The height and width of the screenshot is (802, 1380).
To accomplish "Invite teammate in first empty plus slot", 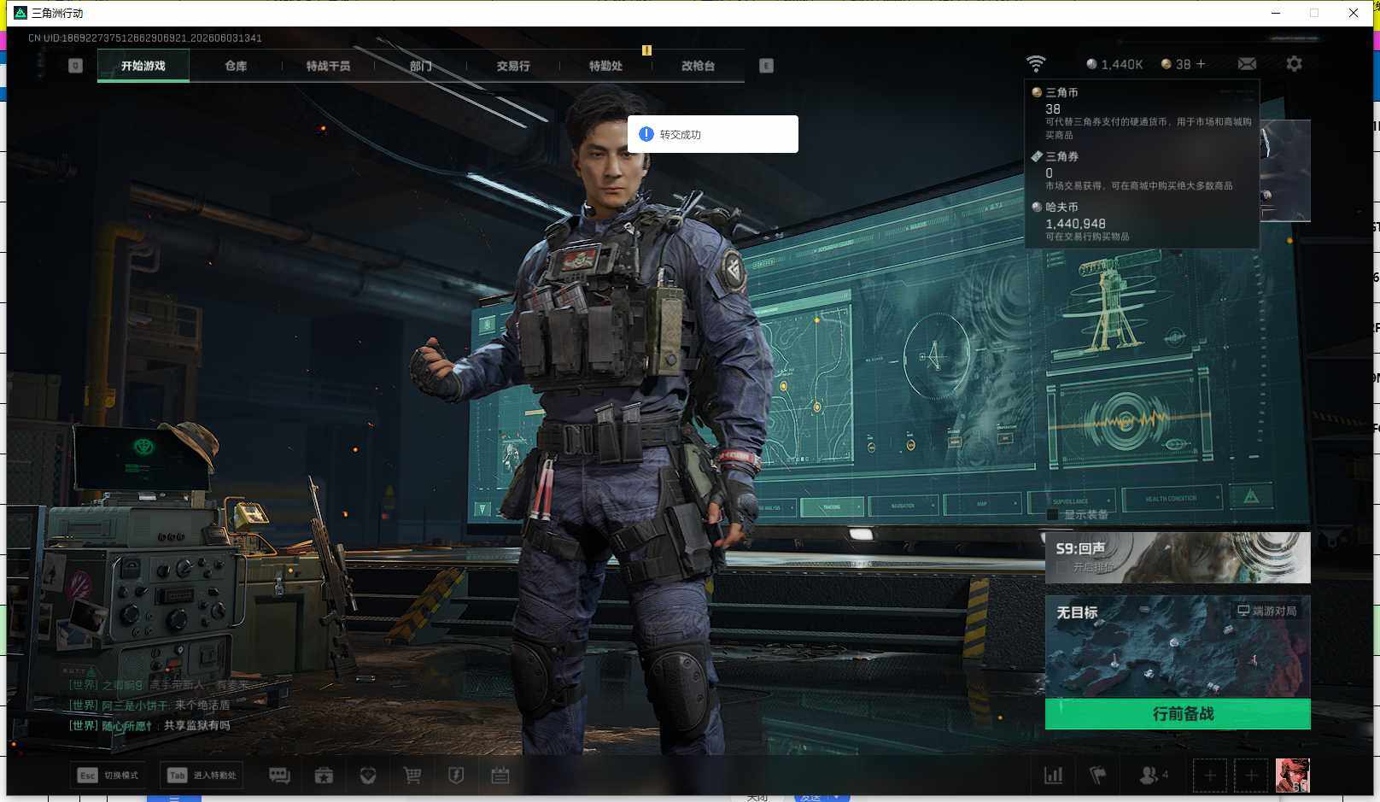I will click(x=1210, y=776).
